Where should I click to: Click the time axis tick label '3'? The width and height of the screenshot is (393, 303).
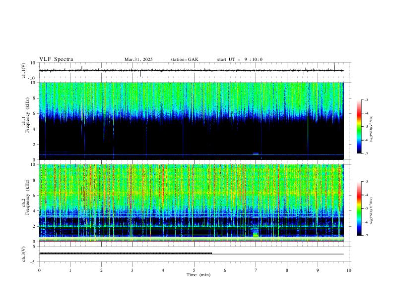click(x=132, y=270)
